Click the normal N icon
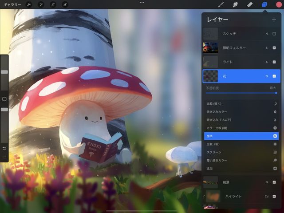The image size is (284, 213). tap(275, 136)
